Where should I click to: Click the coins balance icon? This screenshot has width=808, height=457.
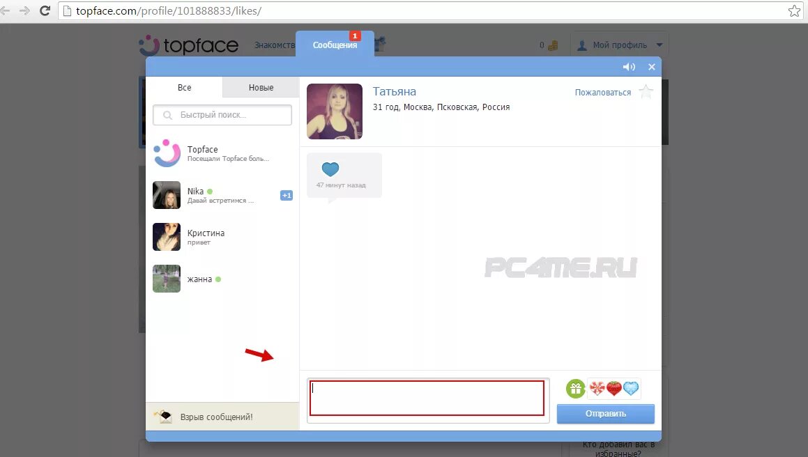pyautogui.click(x=553, y=45)
